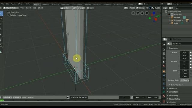
Task: Toggle perspective/orthographic view gizmo button
Action: pos(133,13)
